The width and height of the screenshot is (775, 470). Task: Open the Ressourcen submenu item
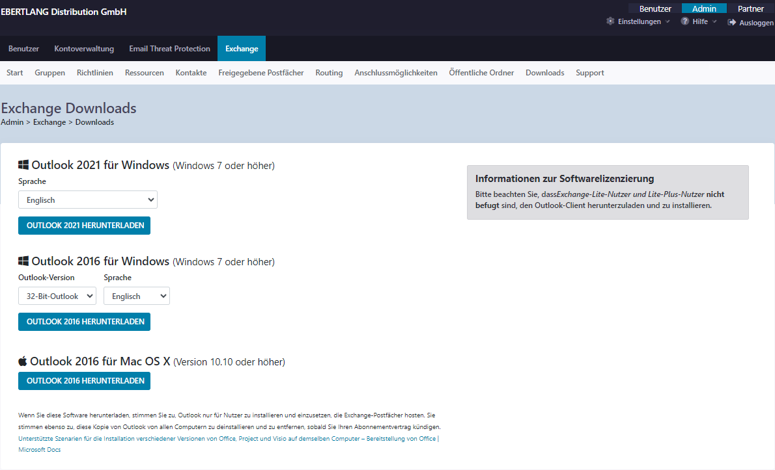tap(145, 73)
